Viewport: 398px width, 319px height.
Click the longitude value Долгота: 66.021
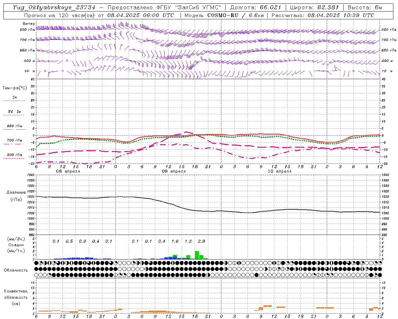tap(255, 7)
